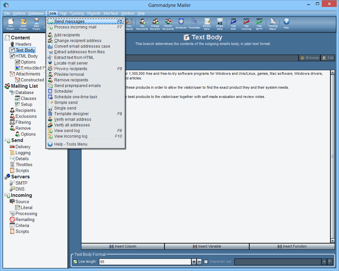Screen dimensions: 339x271
Task: Select Filtering in the tree
Action: tap(20, 122)
